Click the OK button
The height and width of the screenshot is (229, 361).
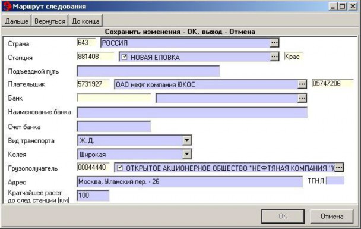(x=283, y=216)
